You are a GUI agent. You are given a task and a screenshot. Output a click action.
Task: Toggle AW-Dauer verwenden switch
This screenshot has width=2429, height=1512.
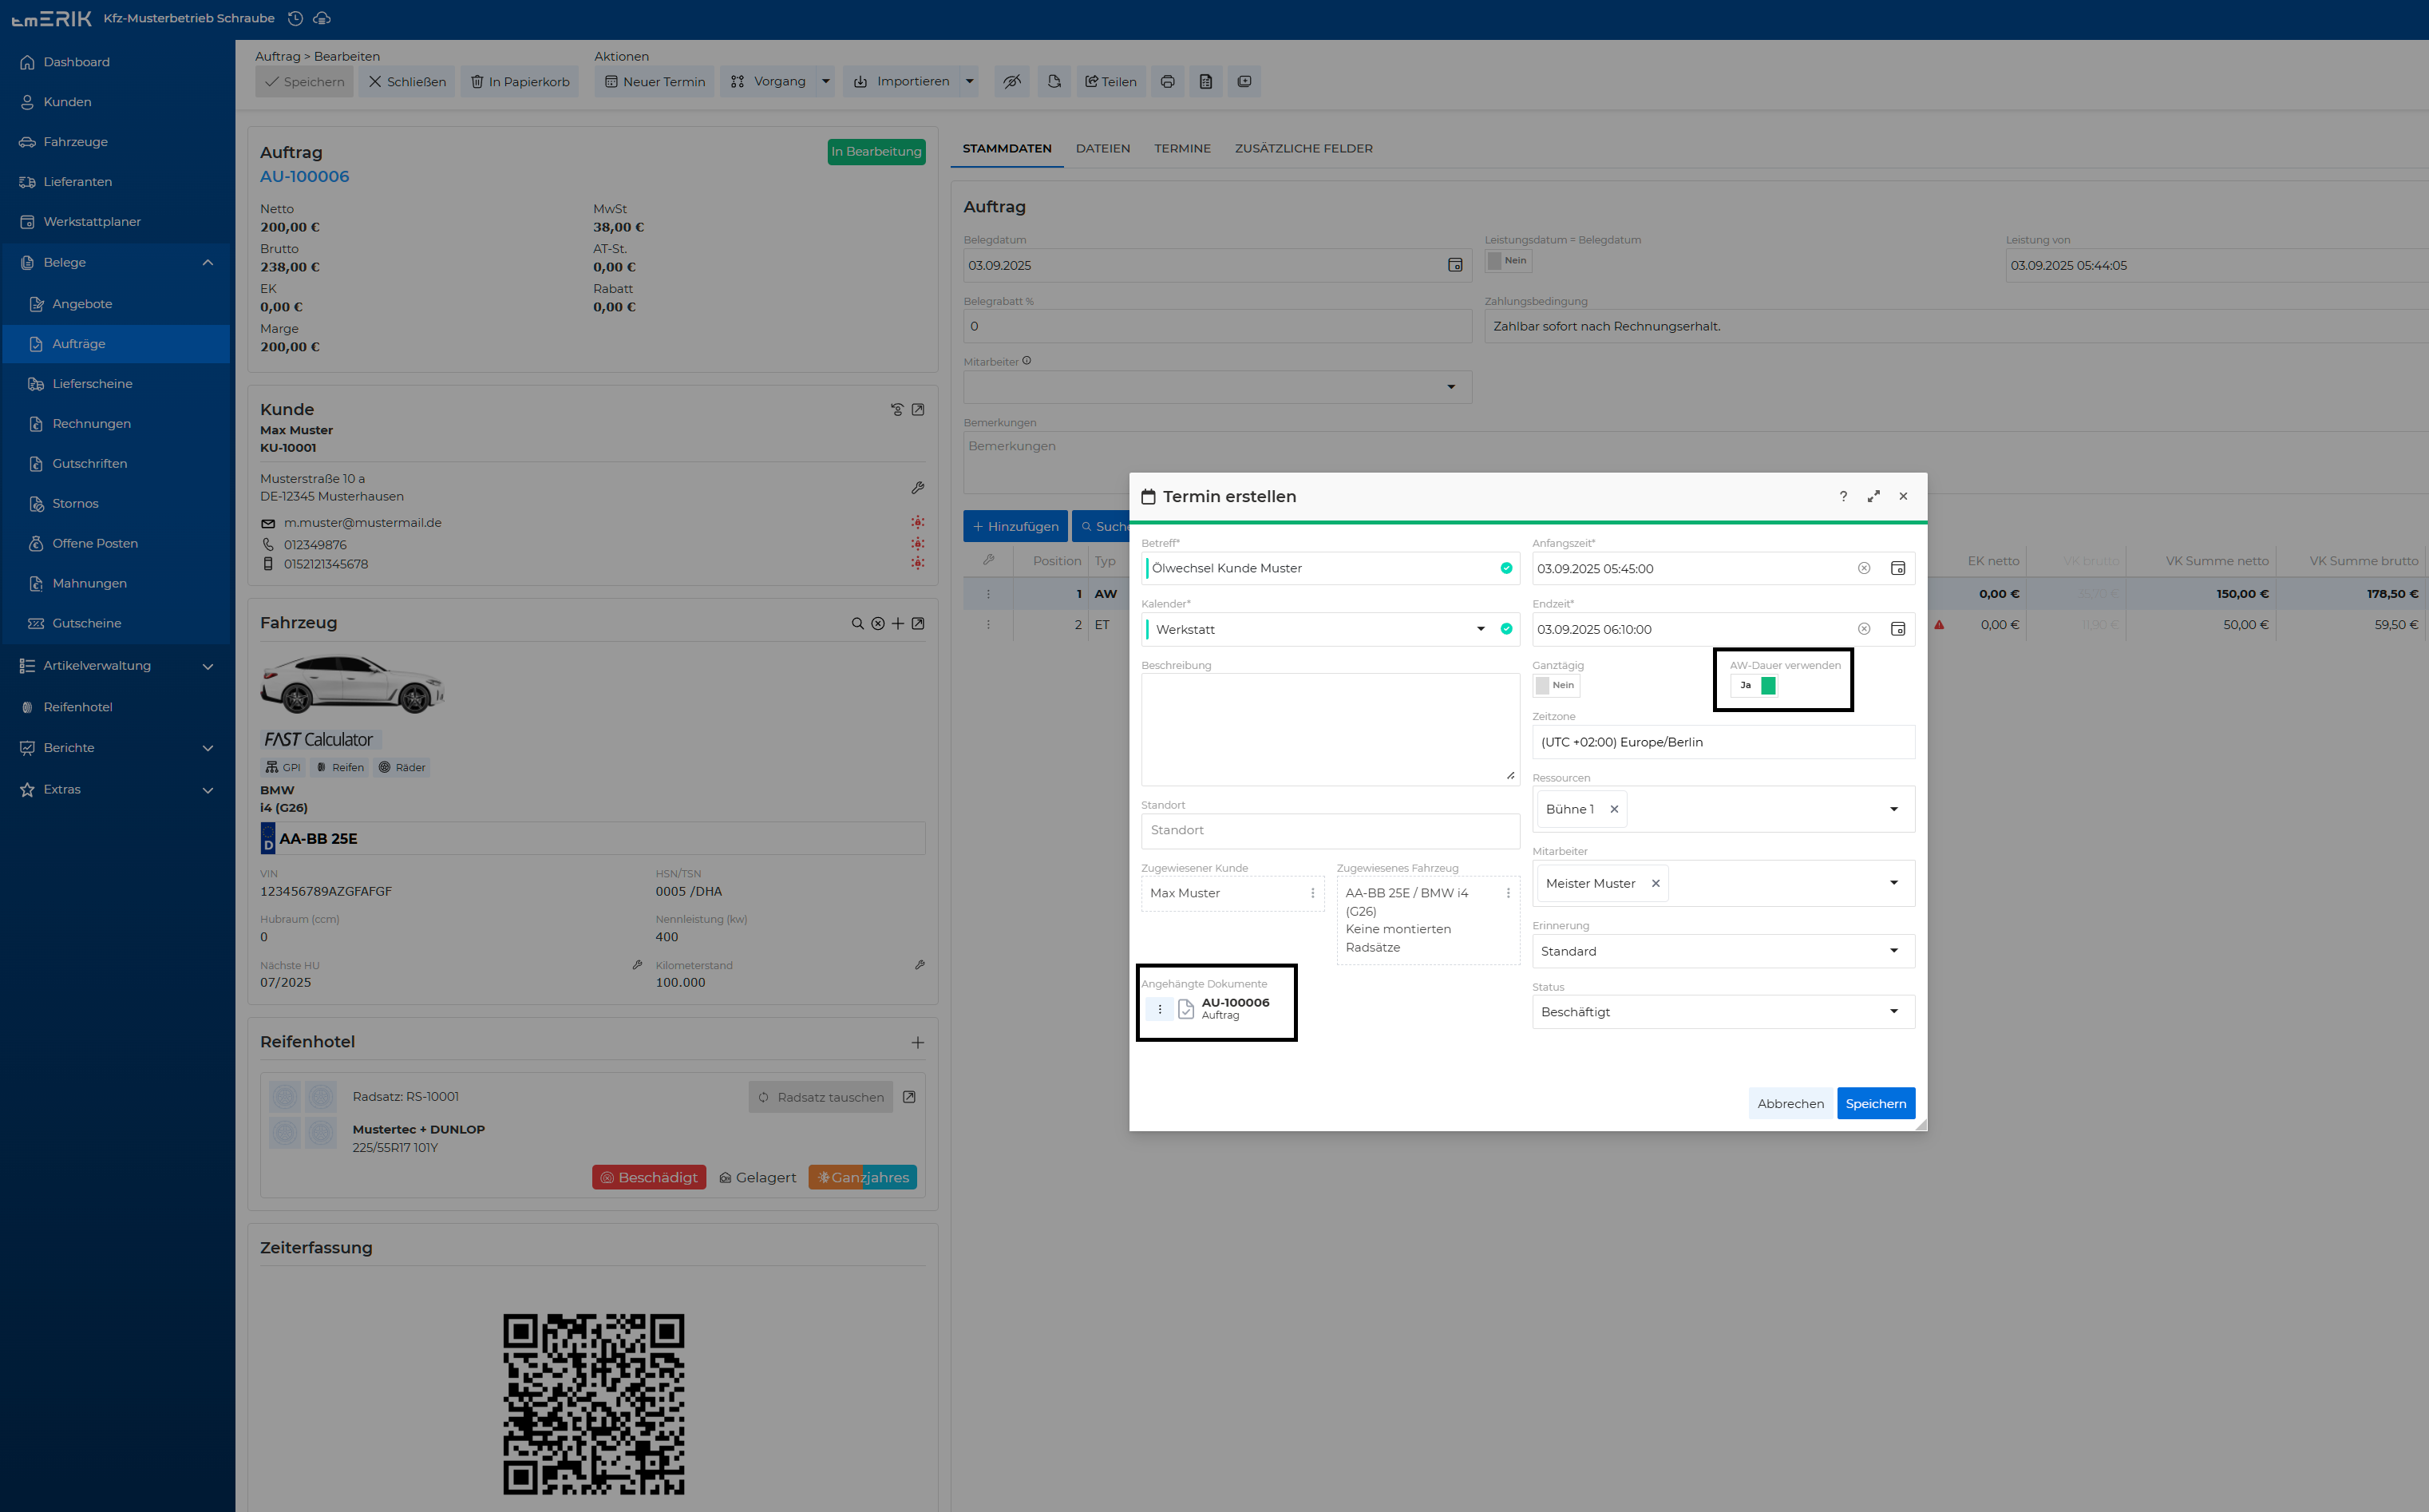[x=1754, y=686]
